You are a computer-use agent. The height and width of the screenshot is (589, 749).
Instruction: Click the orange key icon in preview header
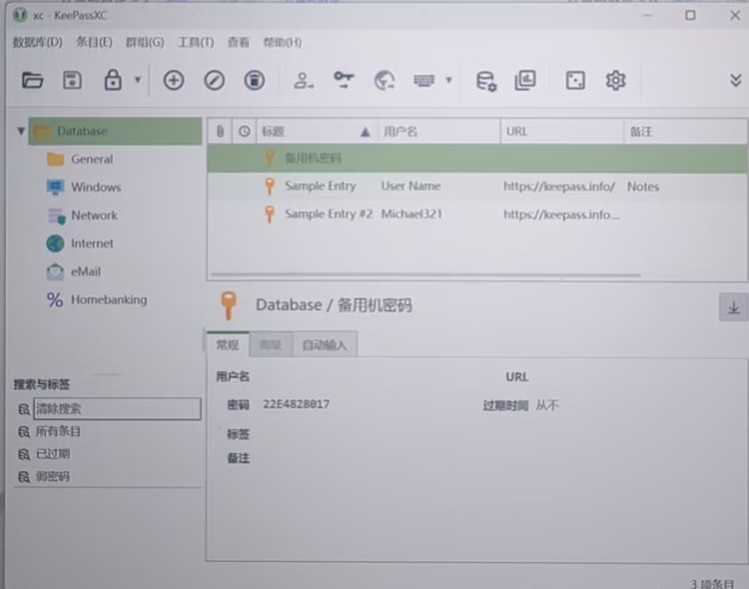pyautogui.click(x=228, y=306)
